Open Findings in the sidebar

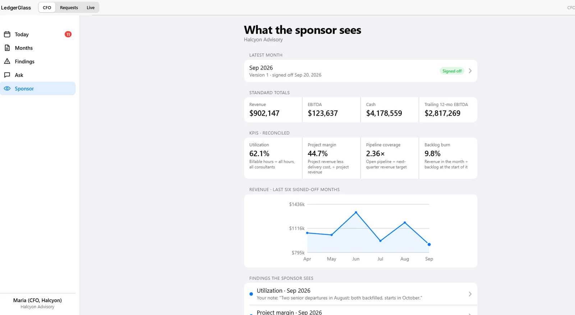pyautogui.click(x=38, y=61)
